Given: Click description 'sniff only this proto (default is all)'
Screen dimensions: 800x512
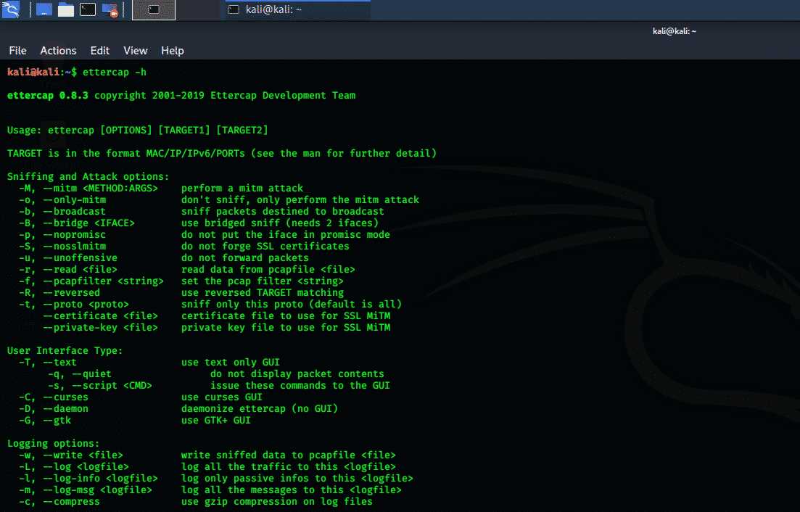Looking at the screenshot, I should (292, 305).
